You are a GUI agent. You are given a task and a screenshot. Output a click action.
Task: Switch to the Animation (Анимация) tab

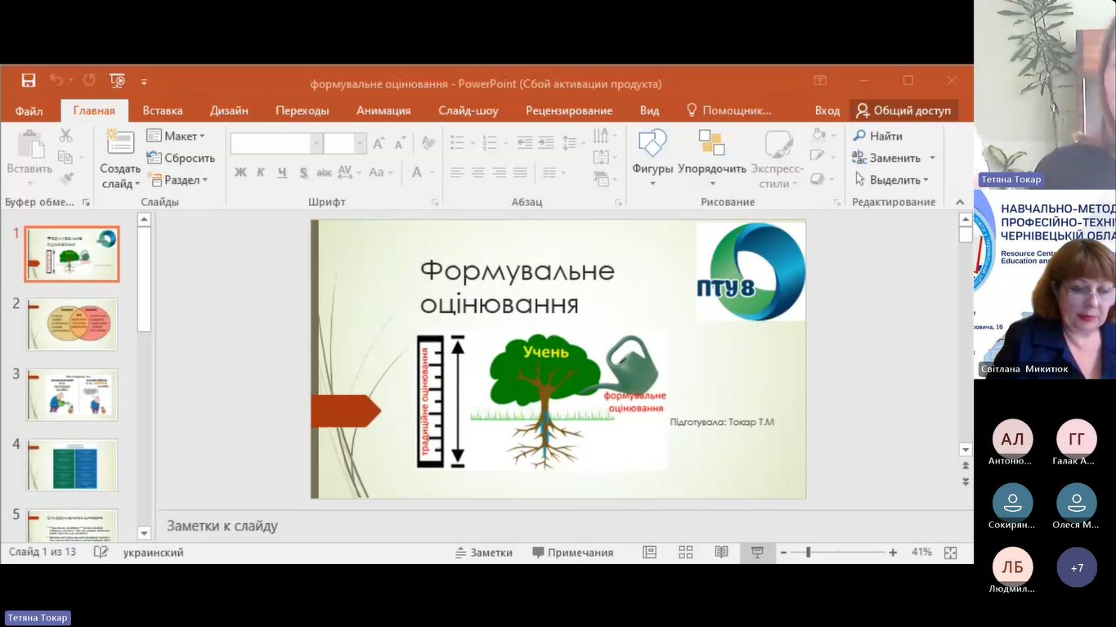tap(383, 110)
